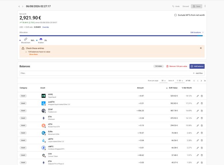Delete the cbBTC balance row

click(x=202, y=148)
